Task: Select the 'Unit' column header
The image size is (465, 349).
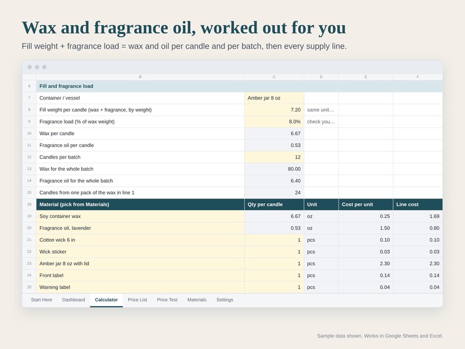Action: coord(321,204)
